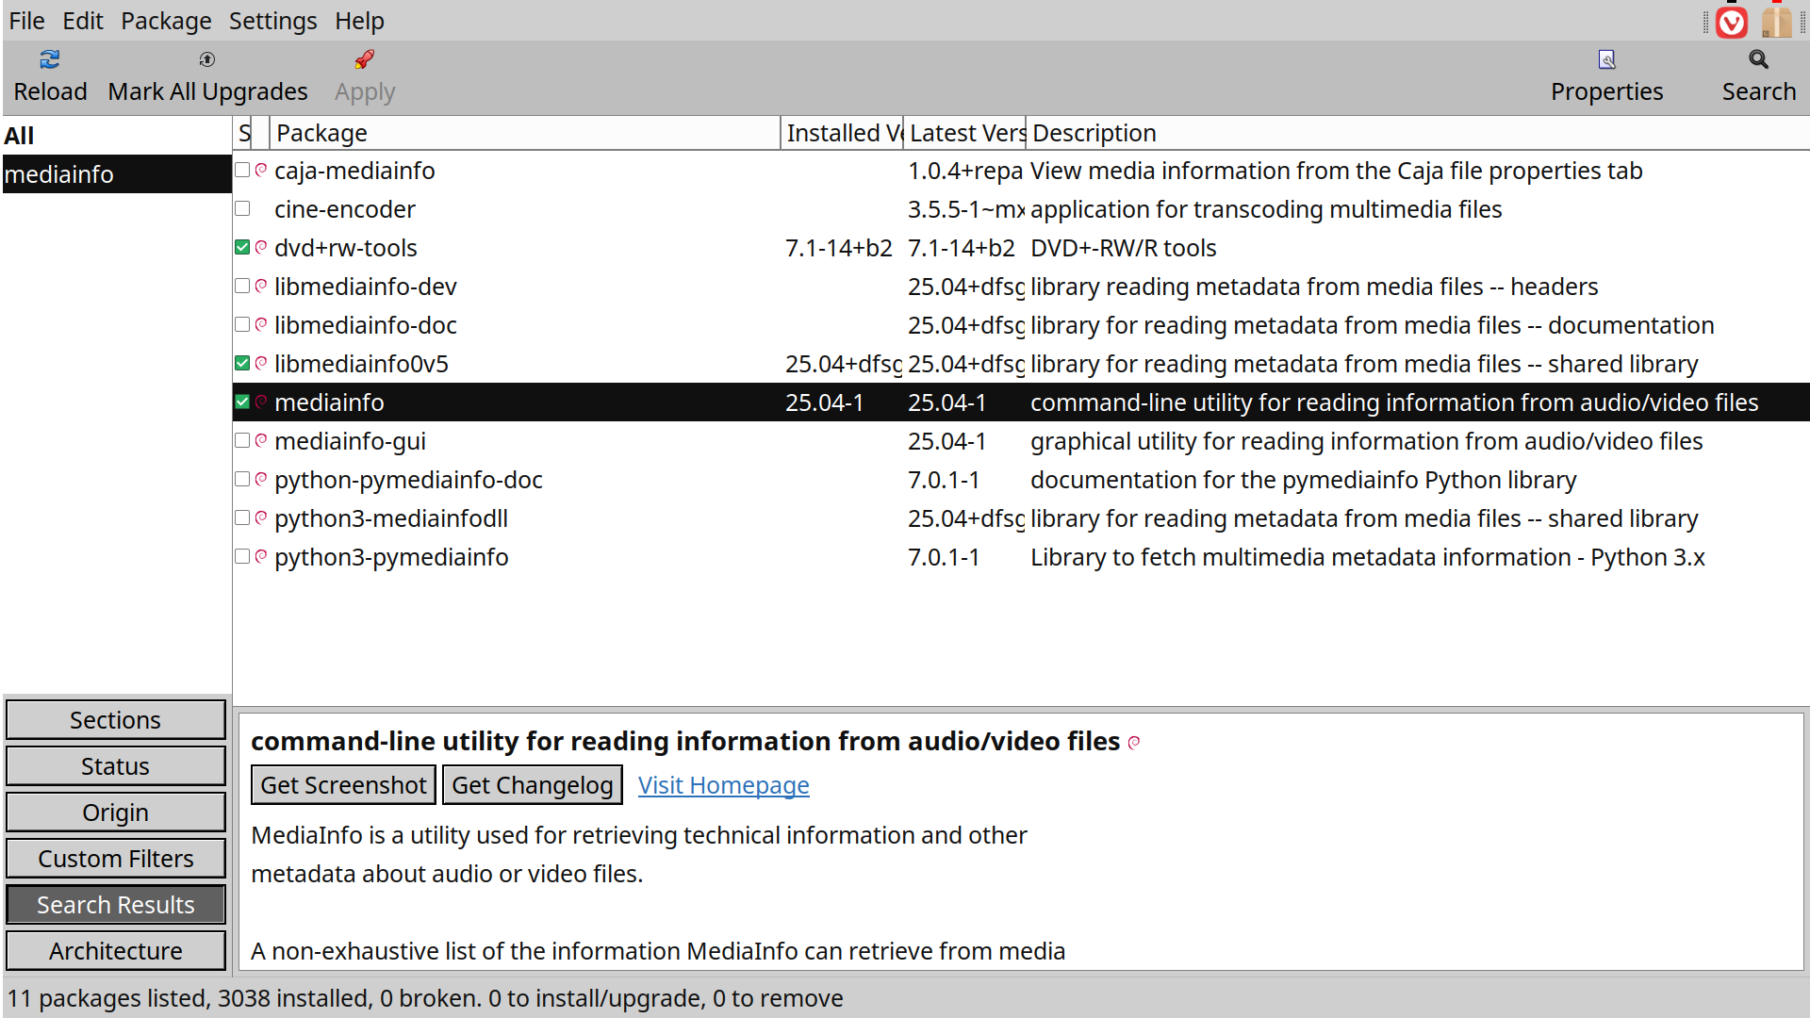This screenshot has height=1018, width=1810.
Task: Select the python3-pymediainfo package row
Action: 391,556
